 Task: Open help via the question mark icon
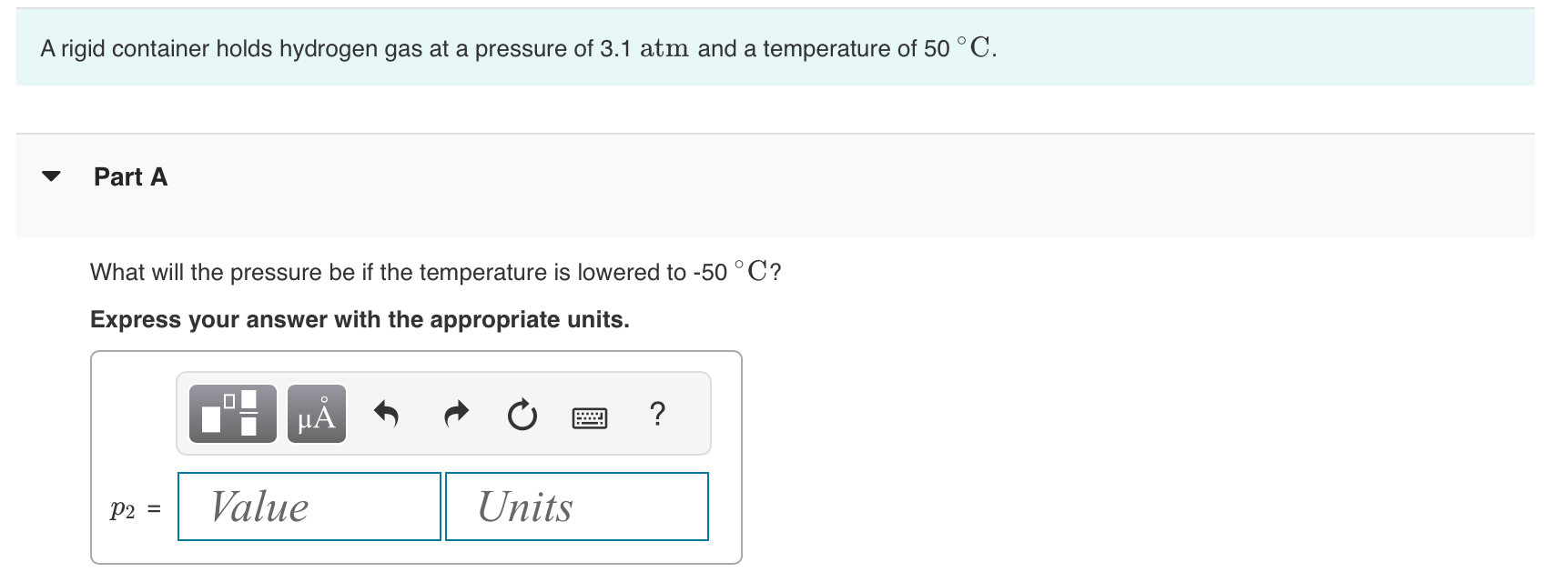657,414
